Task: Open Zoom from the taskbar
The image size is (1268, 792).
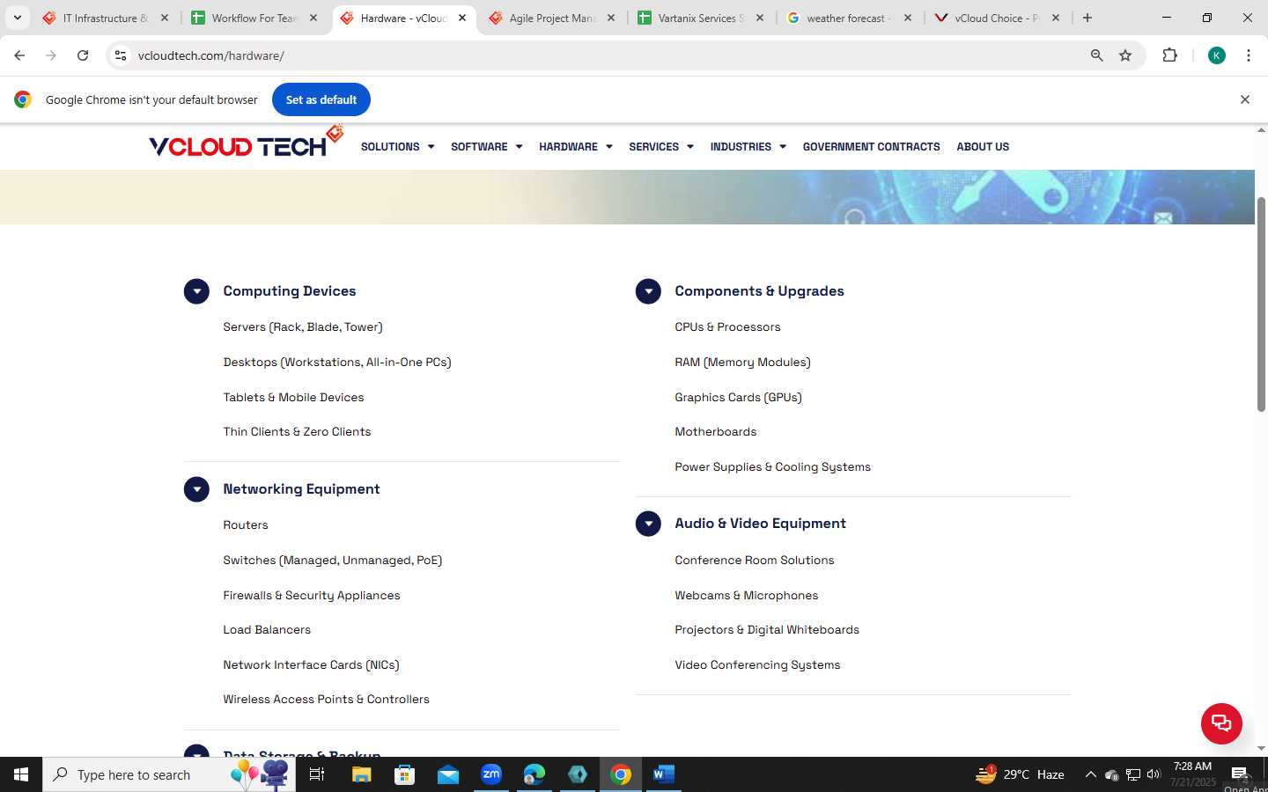Action: pos(491,774)
